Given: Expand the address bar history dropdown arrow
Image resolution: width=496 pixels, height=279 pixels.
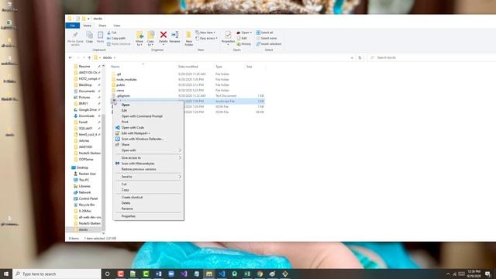Looking at the screenshot, I should (352, 58).
